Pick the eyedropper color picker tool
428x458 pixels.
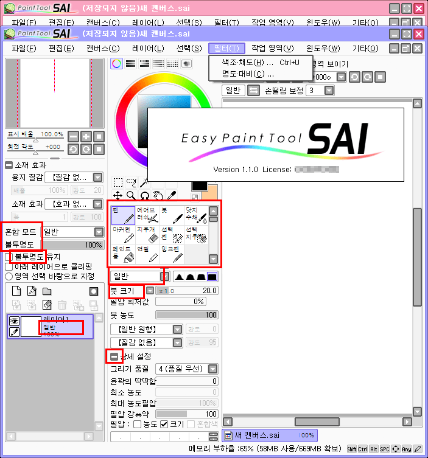(x=171, y=195)
